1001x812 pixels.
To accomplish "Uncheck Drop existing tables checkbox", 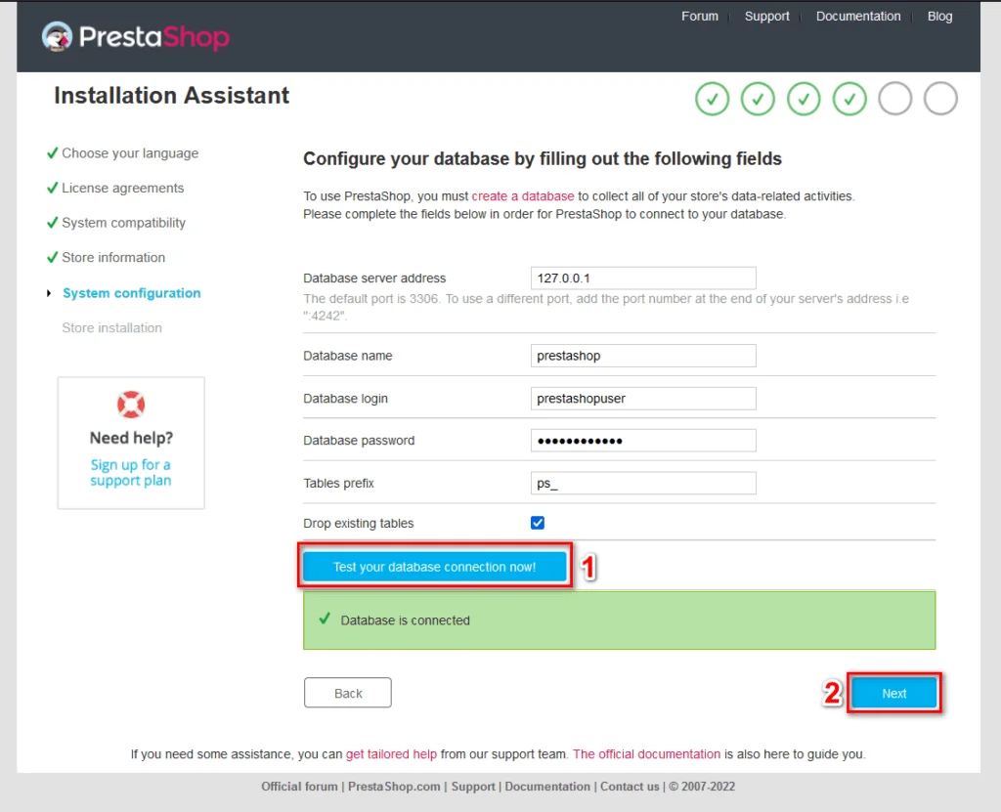I will point(538,523).
